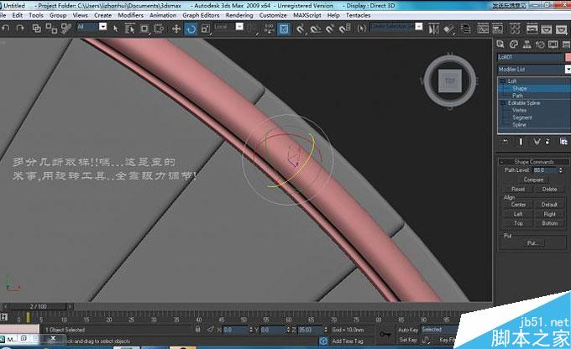Viewport: 571px width, 349px height.
Task: Open the named selection sets dropdown
Action: [x=419, y=27]
